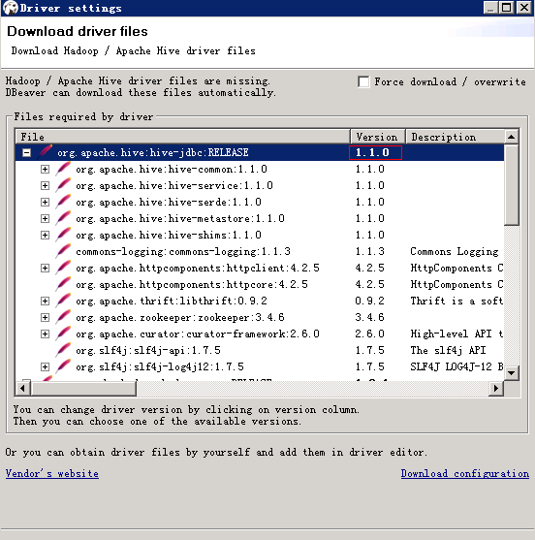535x540 pixels.
Task: Click the Version column header
Action: click(378, 137)
